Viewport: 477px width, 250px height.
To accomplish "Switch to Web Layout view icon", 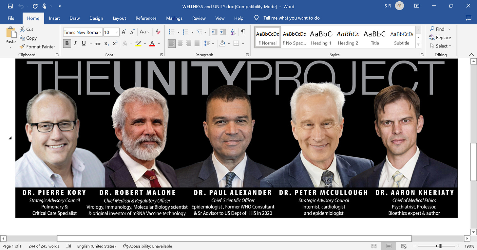I will coord(404,246).
